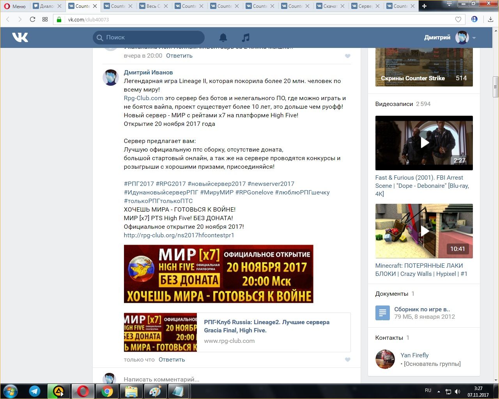Image resolution: width=499 pixels, height=399 pixels.
Task: Open the #newserver2017 hashtag
Action: click(x=271, y=184)
